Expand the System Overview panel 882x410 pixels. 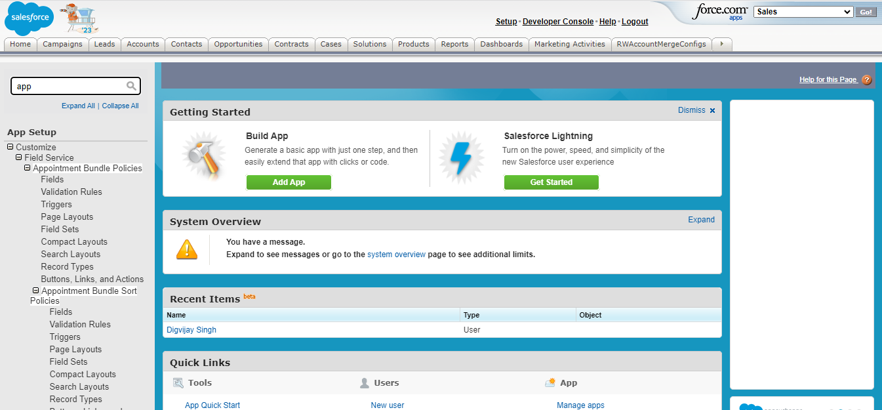(701, 220)
